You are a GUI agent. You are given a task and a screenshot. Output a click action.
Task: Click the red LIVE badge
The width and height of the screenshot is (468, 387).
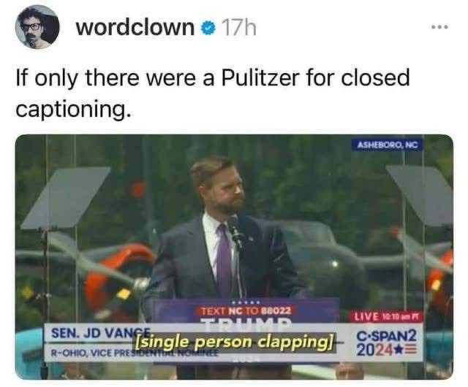[387, 316]
